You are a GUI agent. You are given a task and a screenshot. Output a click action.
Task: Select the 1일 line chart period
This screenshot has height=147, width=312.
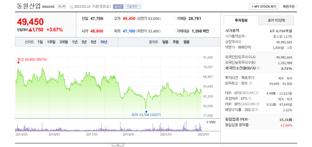[40, 42]
